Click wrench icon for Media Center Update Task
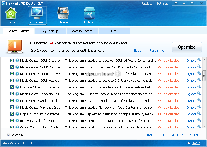The image size is (207, 147). point(199,100)
